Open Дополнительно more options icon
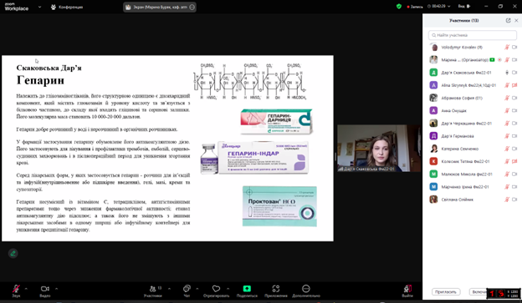 pos(306,288)
